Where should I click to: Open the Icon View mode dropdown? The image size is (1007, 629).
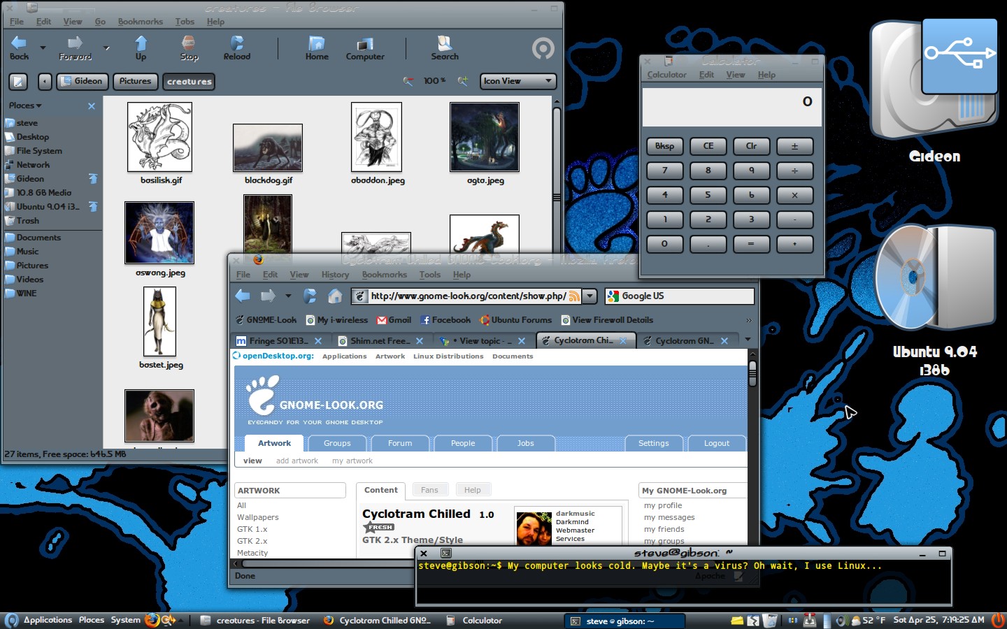(518, 81)
